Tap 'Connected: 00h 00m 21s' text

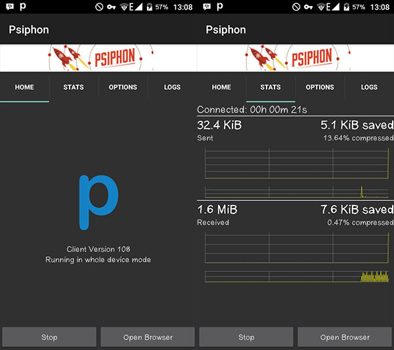252,110
